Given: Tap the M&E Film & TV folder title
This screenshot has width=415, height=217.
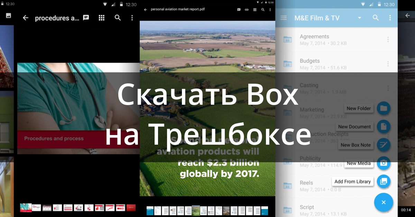Looking at the screenshot, I should coord(317,18).
